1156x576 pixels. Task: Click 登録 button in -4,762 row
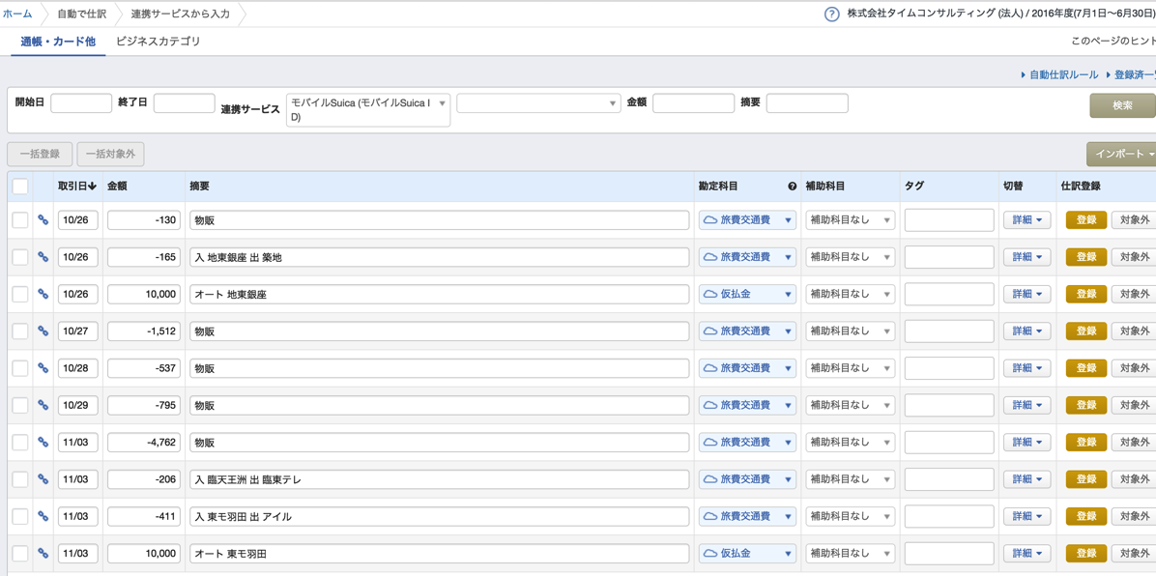pyautogui.click(x=1086, y=443)
